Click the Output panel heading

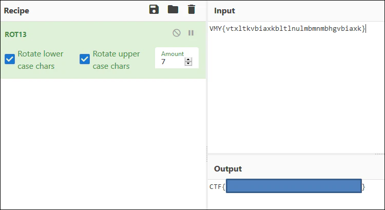(x=228, y=169)
